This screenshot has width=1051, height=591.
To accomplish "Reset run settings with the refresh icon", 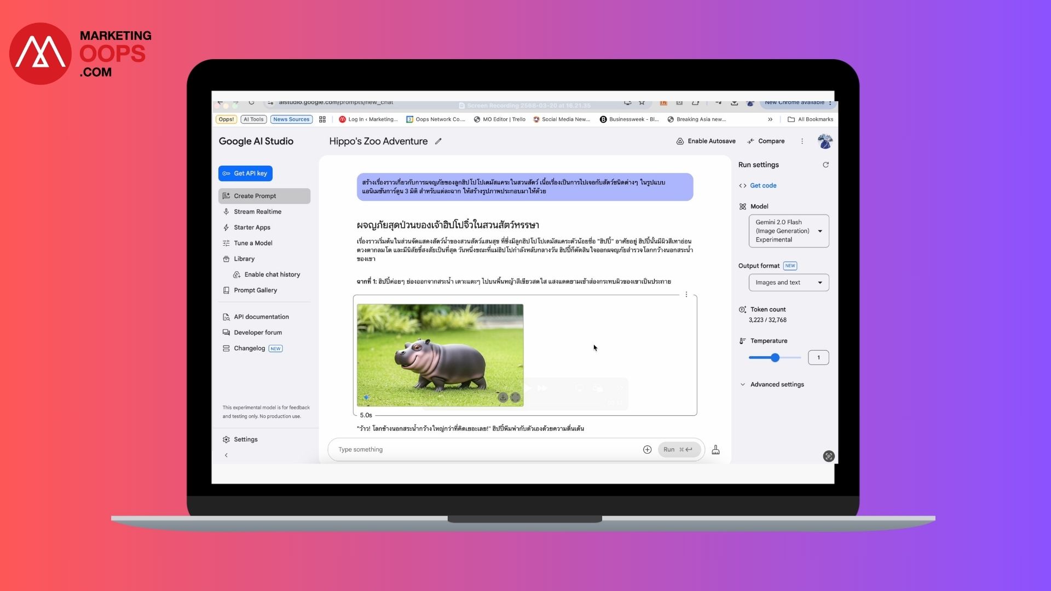I will pyautogui.click(x=825, y=165).
